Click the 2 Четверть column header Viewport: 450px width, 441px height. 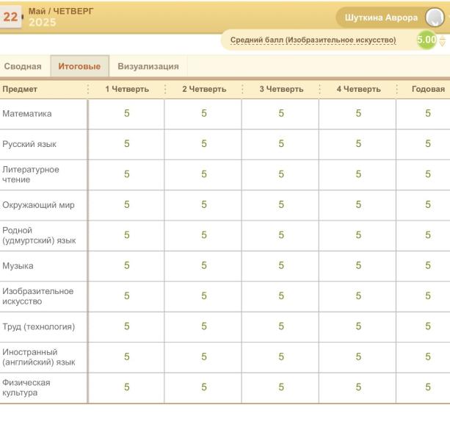[x=204, y=89]
